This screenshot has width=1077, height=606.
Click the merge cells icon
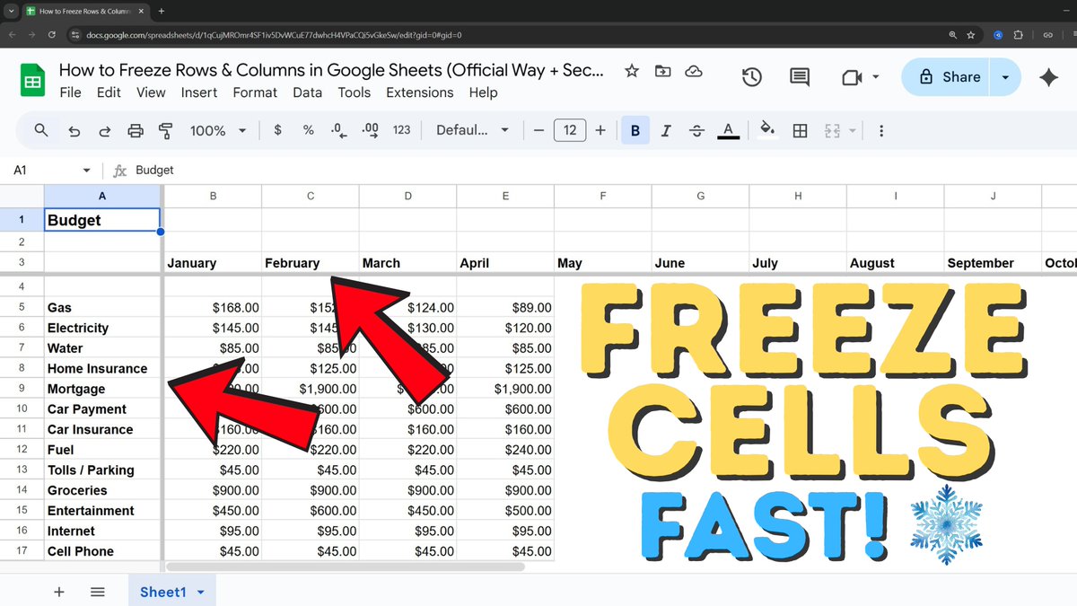pyautogui.click(x=832, y=131)
